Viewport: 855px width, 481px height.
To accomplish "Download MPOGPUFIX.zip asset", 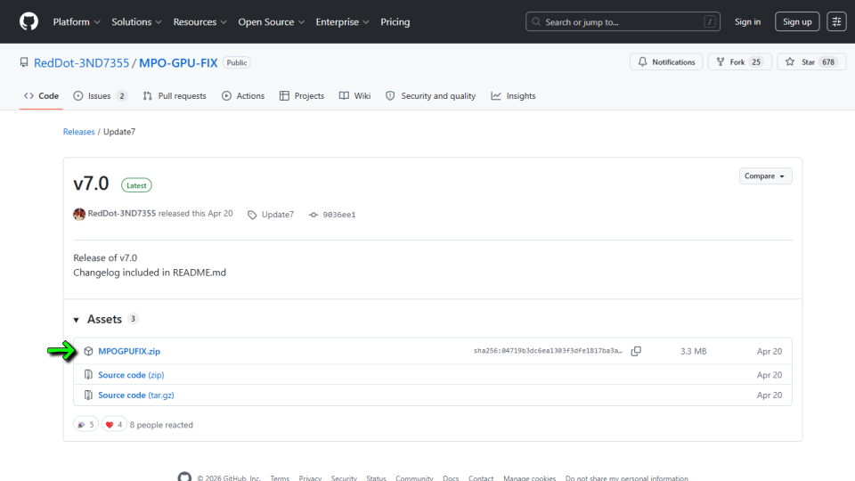I will [129, 351].
